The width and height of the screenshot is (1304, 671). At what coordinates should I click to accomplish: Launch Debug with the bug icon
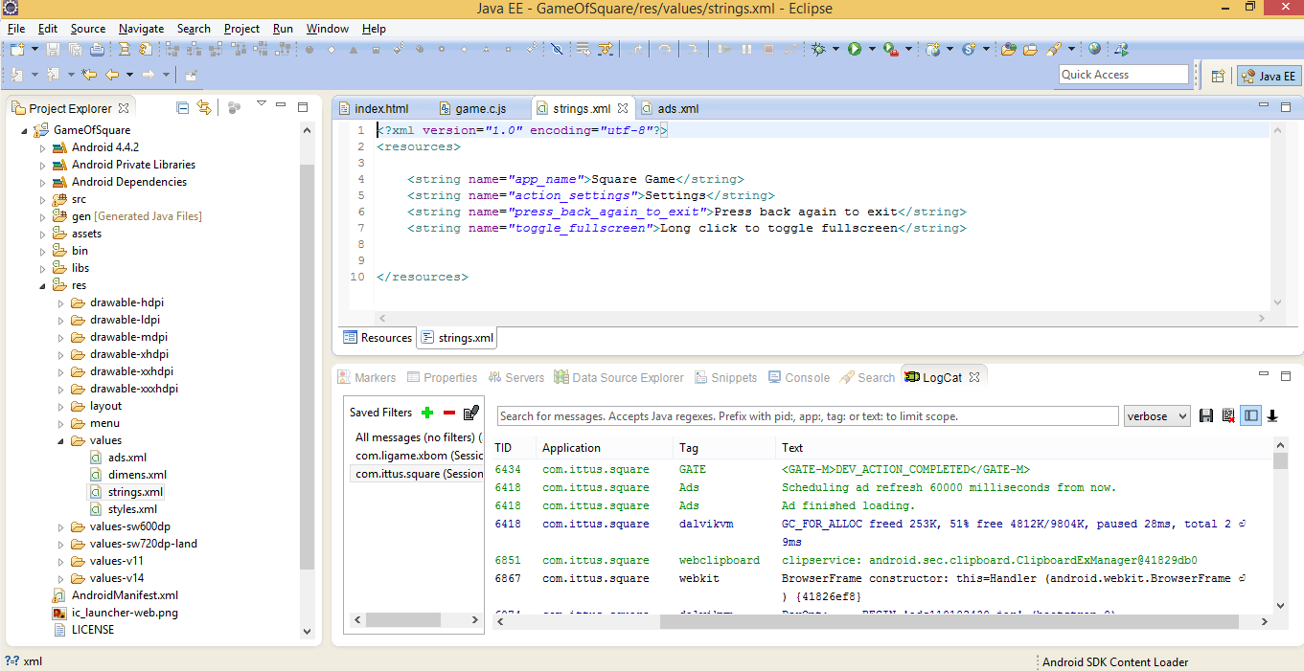[817, 49]
